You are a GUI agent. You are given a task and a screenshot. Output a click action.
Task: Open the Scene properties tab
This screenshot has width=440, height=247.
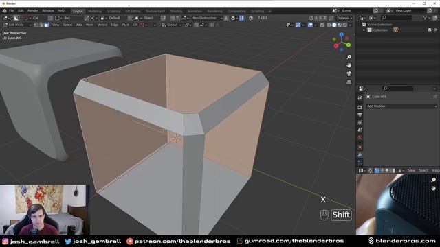click(x=360, y=130)
